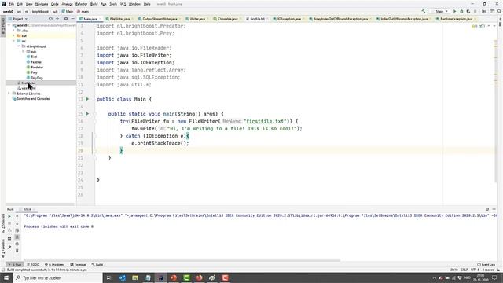Screen dimensions: 503x283
Task: Select firstfile.txt in project tree
Action: (28, 83)
